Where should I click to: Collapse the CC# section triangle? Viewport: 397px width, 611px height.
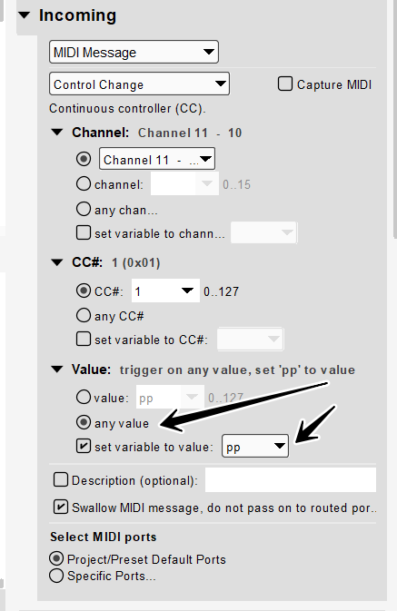coord(57,262)
